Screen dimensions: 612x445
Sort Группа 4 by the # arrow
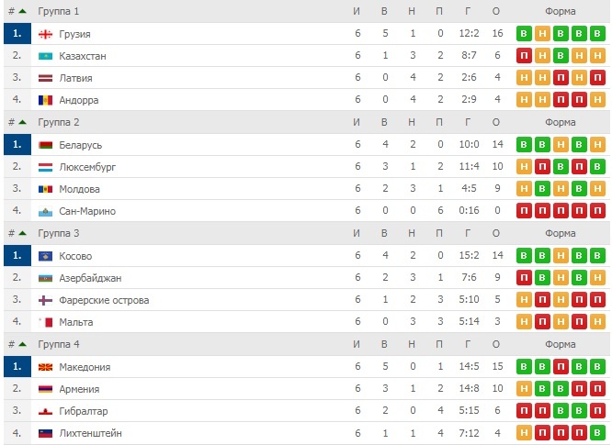(22, 344)
